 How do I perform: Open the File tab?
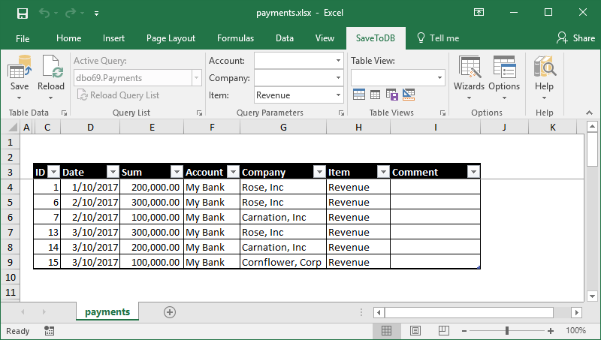click(23, 38)
